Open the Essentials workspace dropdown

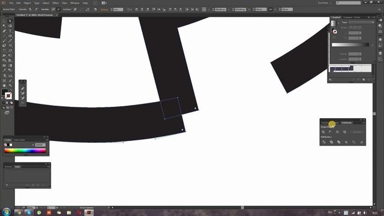(x=325, y=3)
